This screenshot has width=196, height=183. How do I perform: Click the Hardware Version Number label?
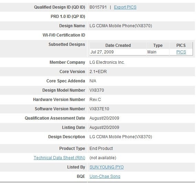pos(59,100)
